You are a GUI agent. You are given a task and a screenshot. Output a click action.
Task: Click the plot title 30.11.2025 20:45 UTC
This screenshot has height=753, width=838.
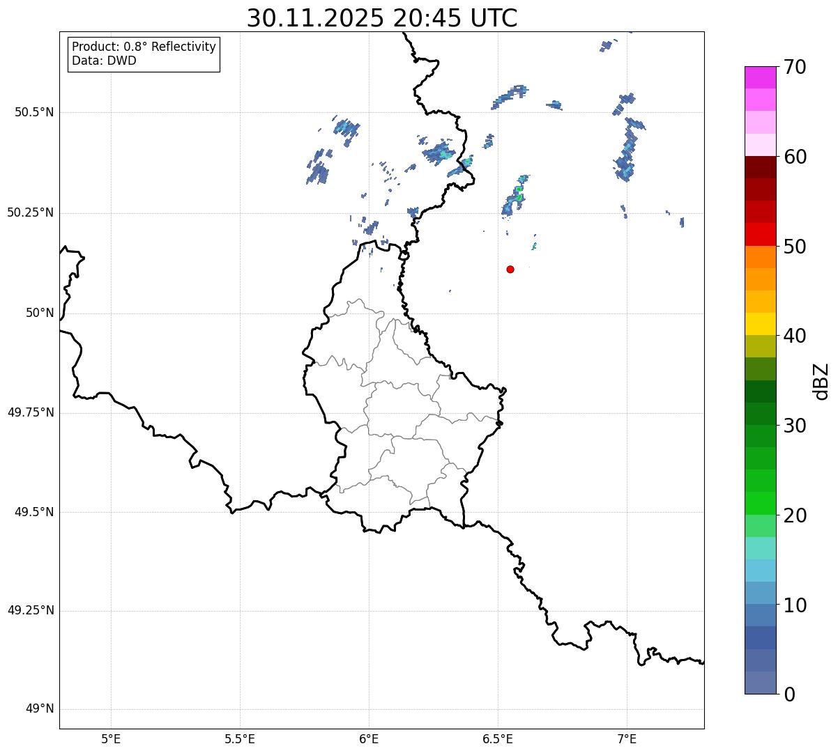tap(382, 18)
